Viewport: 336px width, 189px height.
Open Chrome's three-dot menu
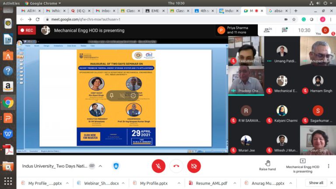331,19
